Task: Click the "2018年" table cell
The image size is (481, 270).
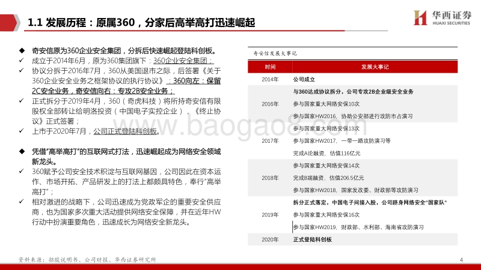Action: (270, 178)
